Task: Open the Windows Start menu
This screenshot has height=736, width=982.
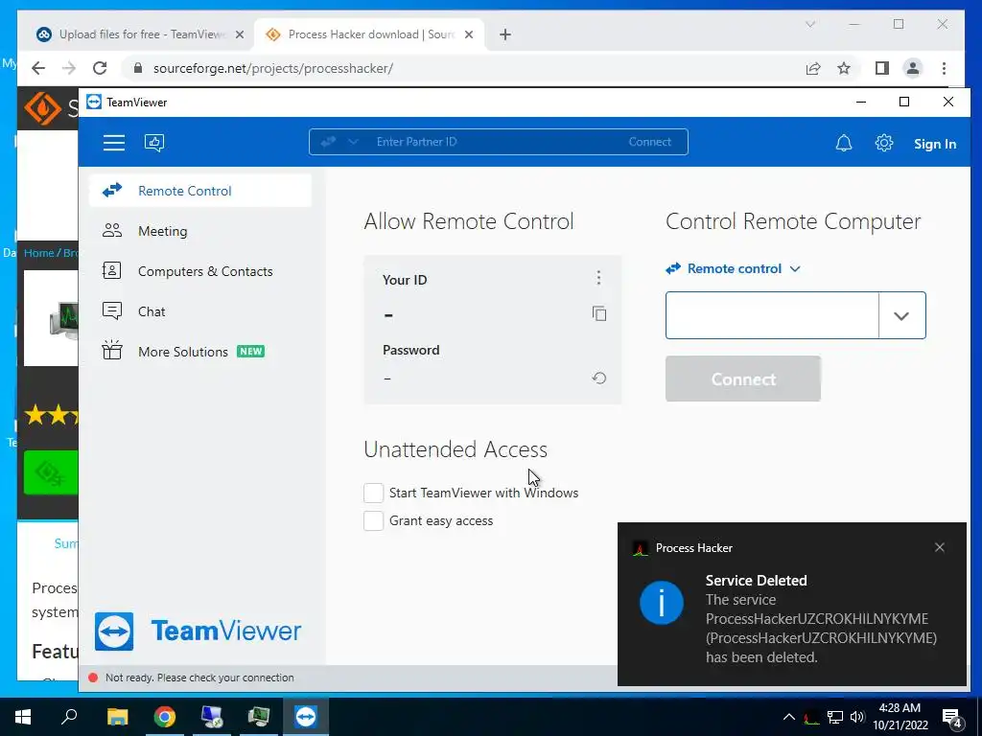Action: coord(23,717)
